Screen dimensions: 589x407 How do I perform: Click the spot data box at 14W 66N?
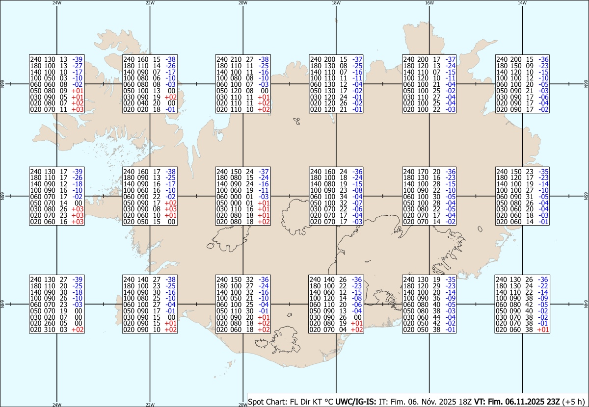pyautogui.click(x=523, y=84)
